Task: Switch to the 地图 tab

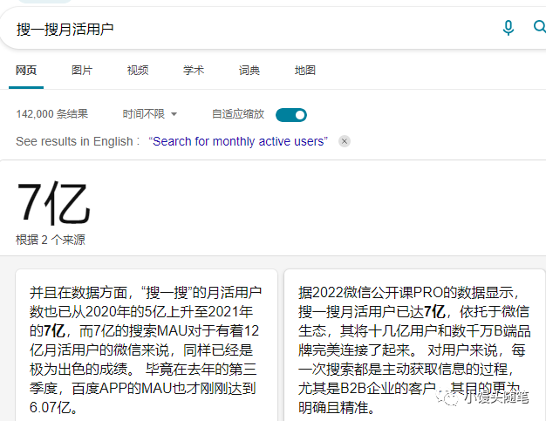Action: 305,71
